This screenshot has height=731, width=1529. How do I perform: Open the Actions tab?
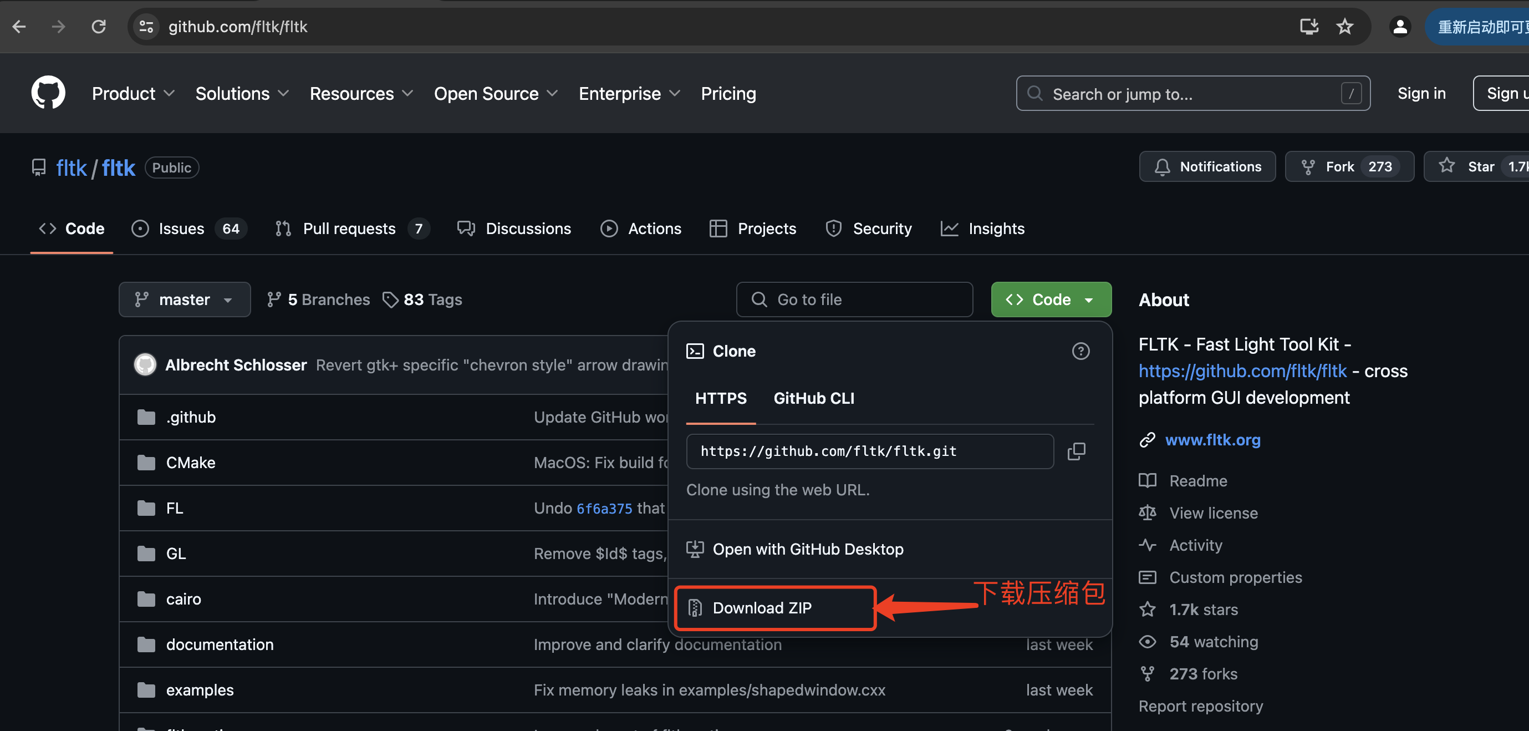click(640, 229)
